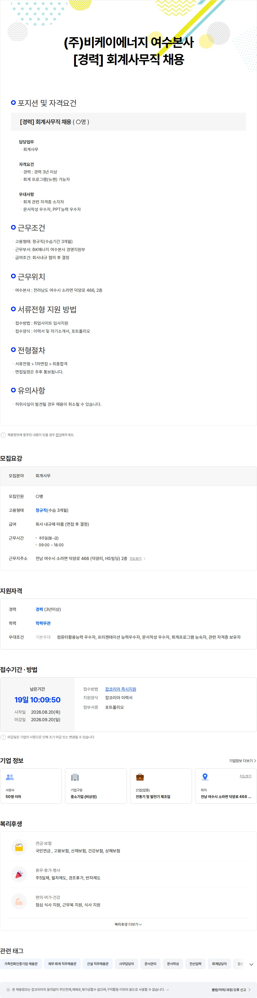Click the 서류전형 > 1차면접 > 최종합격 line
Image resolution: width=257 pixels, height=998 pixels.
point(41,364)
